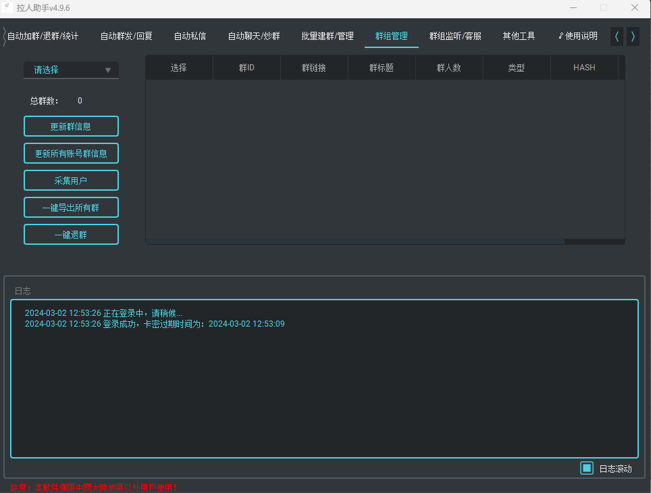Click the table horizontal scrollbar

coord(355,241)
